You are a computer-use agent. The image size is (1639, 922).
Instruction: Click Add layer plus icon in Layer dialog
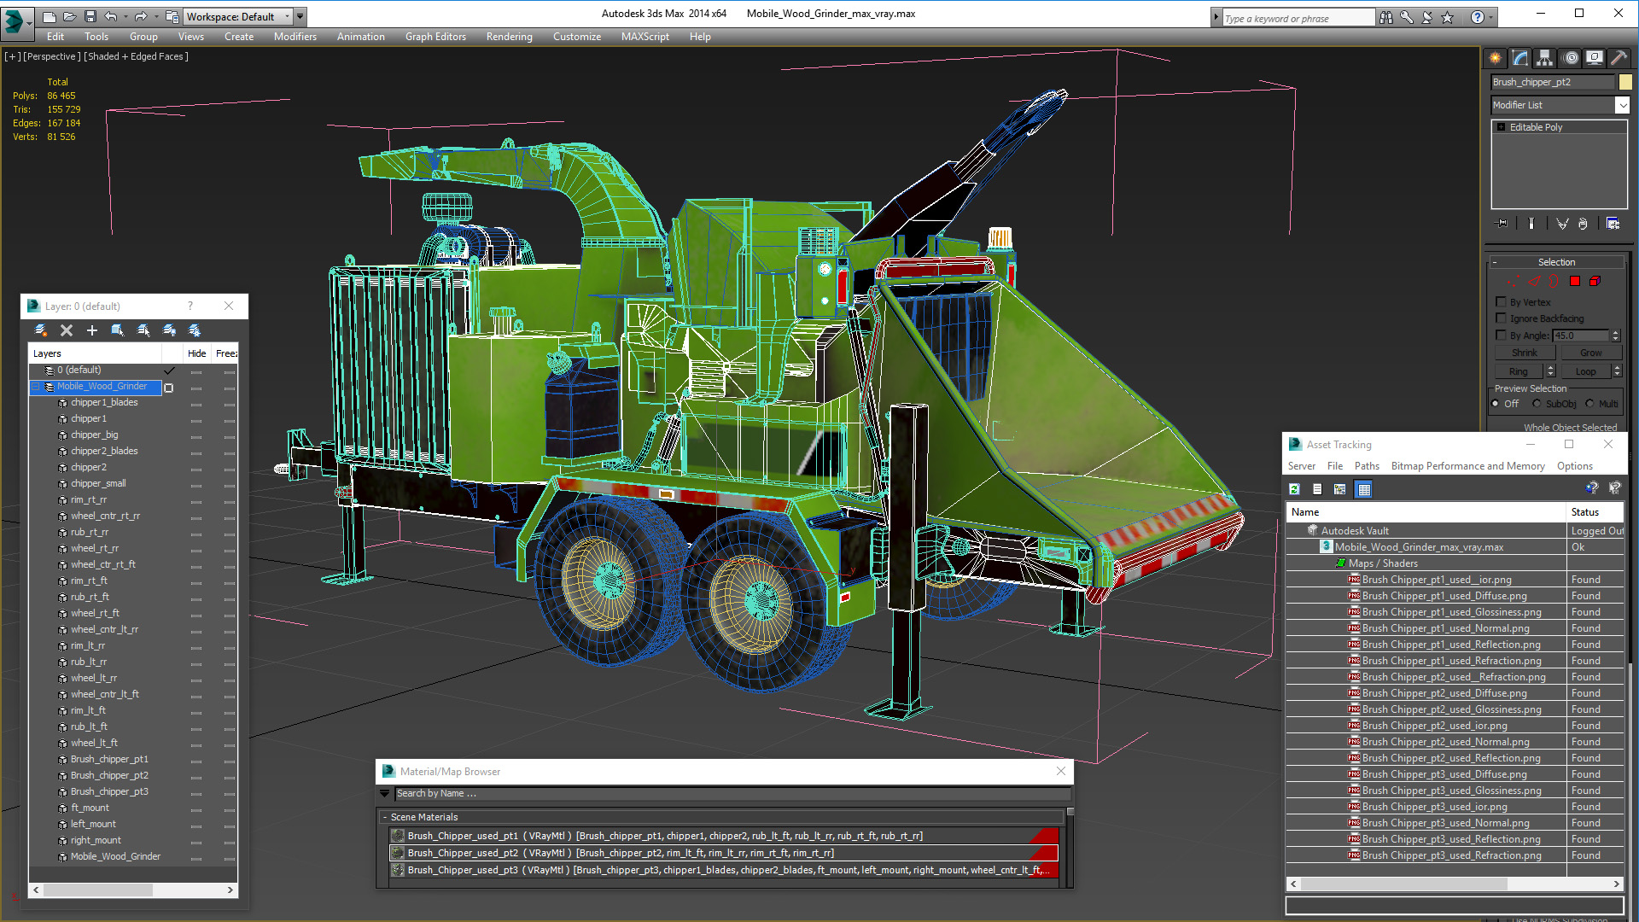[92, 330]
